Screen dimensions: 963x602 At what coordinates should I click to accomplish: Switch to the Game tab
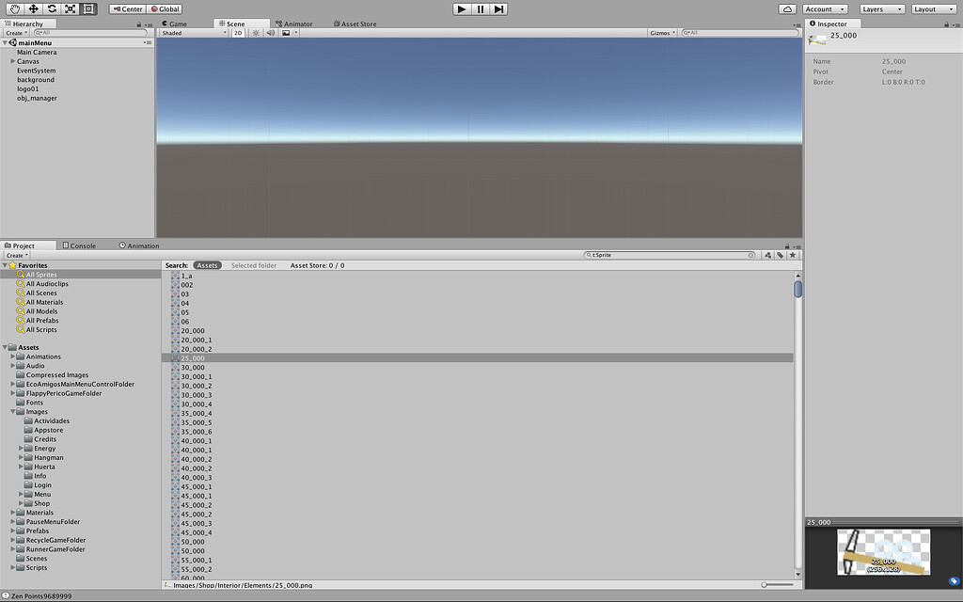176,23
